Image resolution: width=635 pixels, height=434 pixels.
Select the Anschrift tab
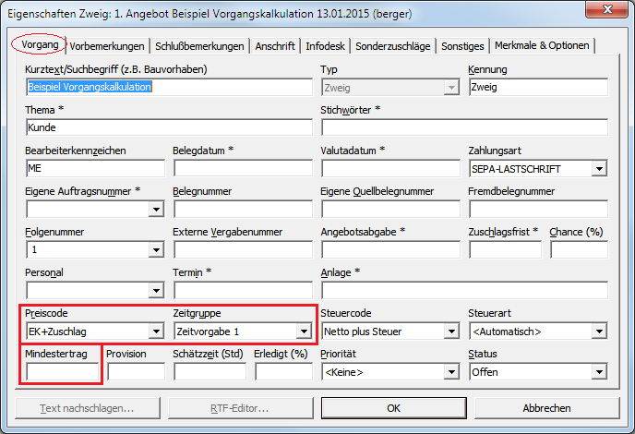[x=276, y=46]
